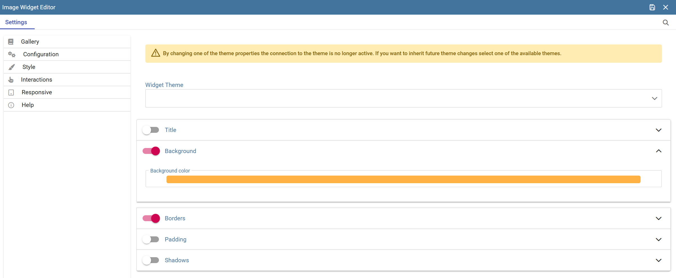676x278 pixels.
Task: Click the Background section label
Action: pos(180,151)
